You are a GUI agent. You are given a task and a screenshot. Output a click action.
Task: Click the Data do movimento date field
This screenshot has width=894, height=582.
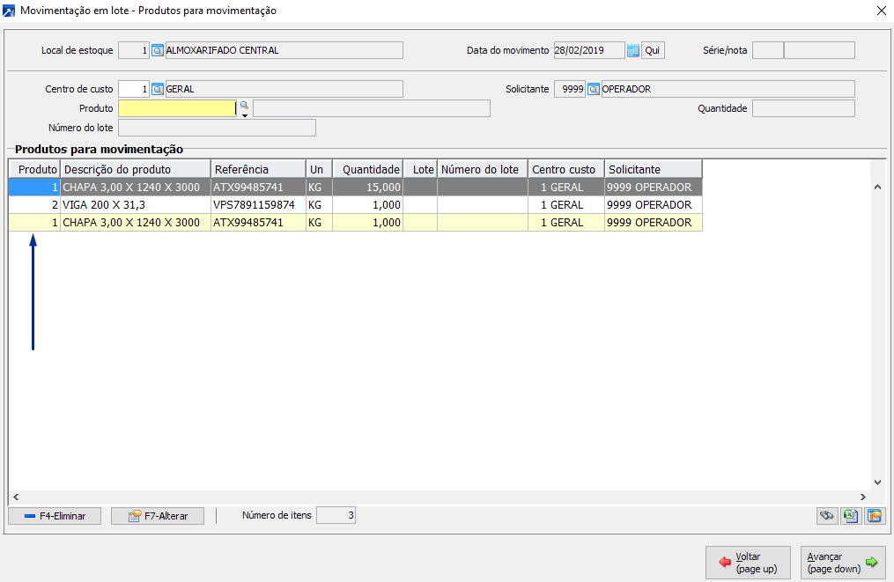[588, 50]
